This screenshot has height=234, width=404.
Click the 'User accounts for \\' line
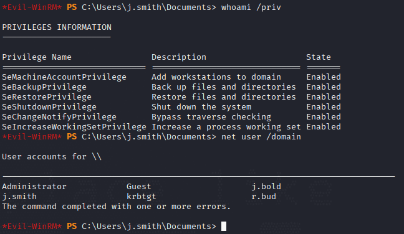(x=52, y=157)
